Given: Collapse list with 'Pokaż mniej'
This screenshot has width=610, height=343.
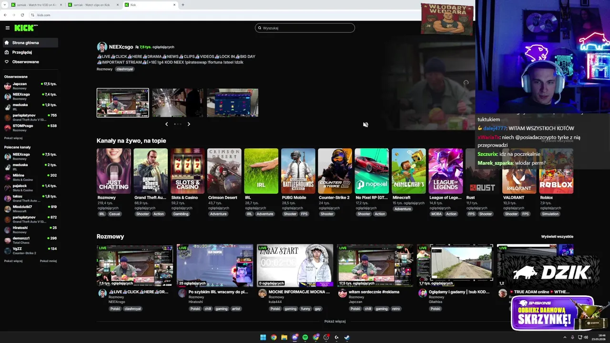Looking at the screenshot, I should pos(48,261).
